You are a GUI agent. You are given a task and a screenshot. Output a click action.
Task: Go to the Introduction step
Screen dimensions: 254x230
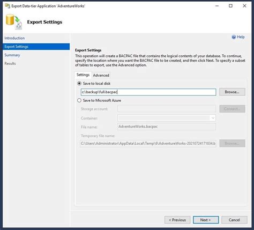pos(14,38)
